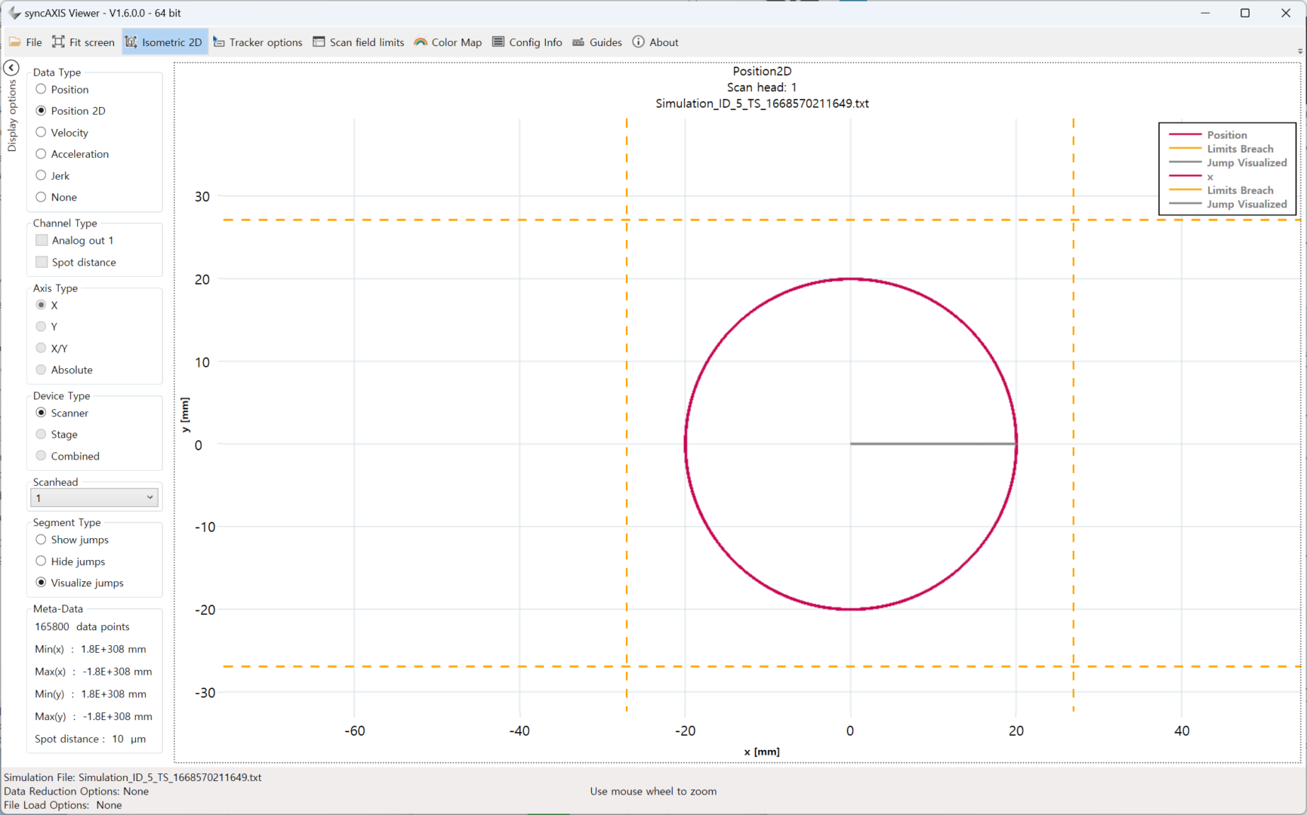Click the Data Reduction Options status text
1307x815 pixels.
76,792
